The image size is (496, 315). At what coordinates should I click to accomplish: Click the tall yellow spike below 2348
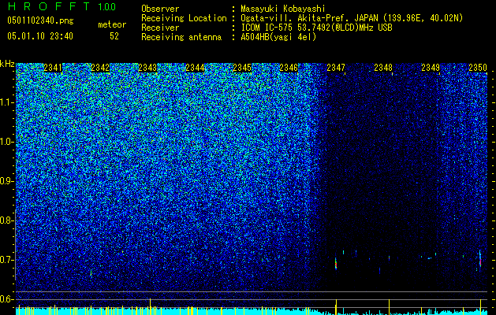coord(389,306)
